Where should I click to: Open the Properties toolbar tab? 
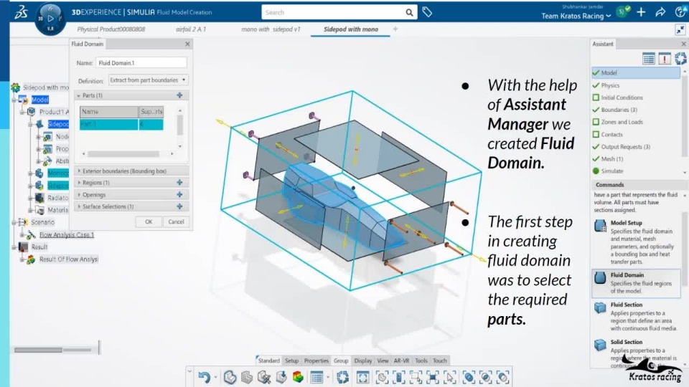point(317,360)
